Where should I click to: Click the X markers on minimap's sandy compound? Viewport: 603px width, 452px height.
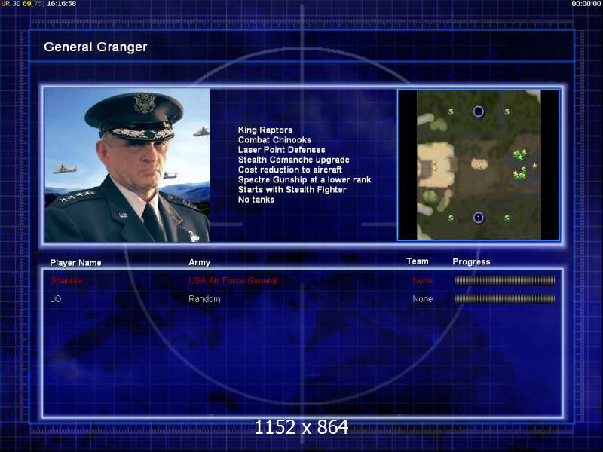(436, 166)
